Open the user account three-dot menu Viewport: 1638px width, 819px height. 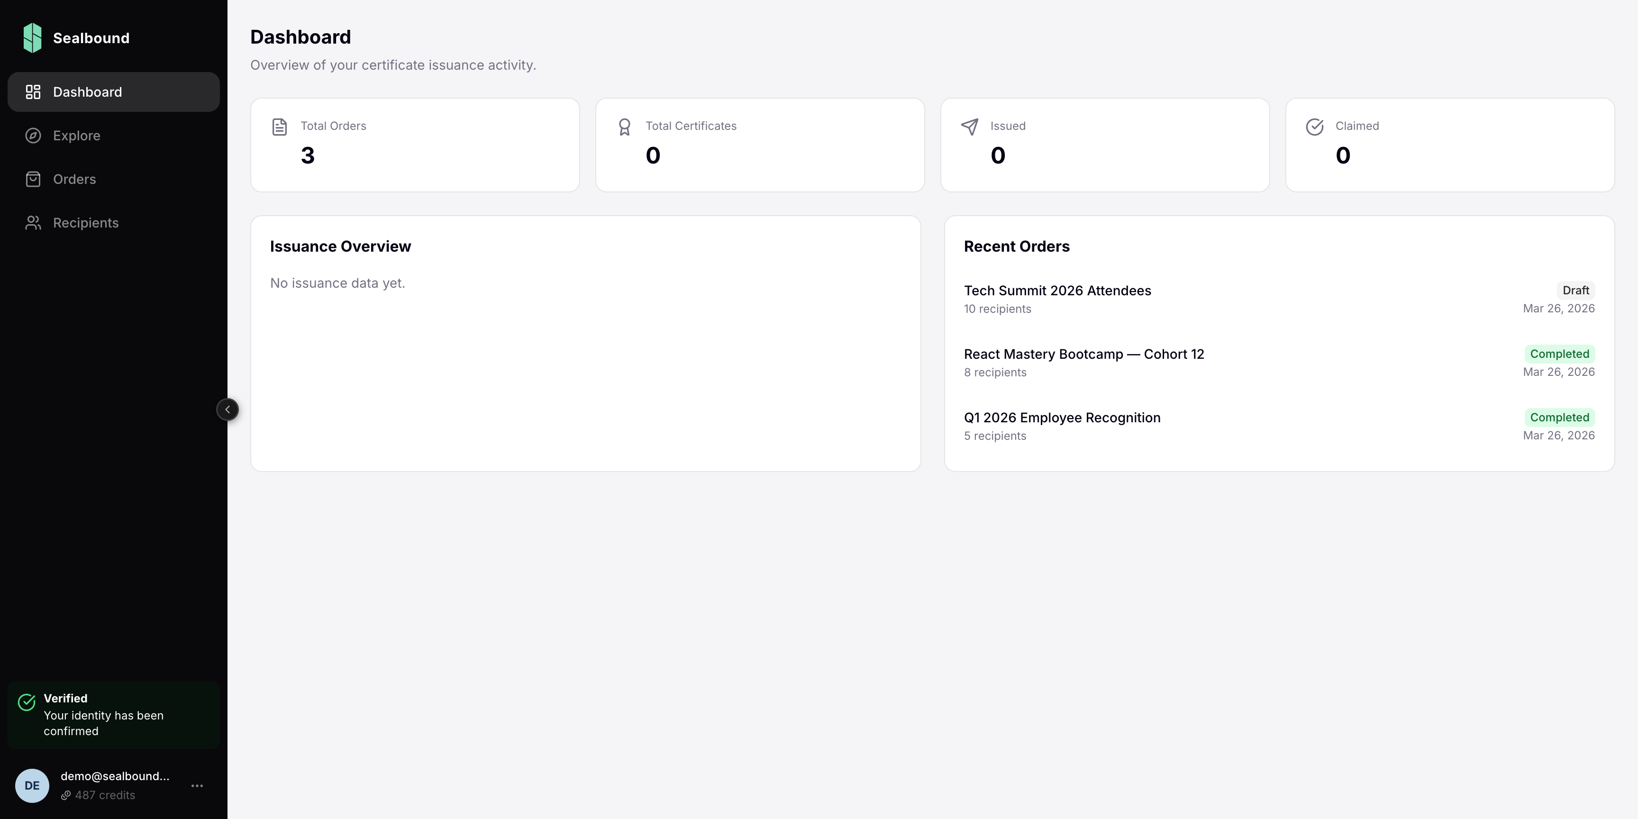tap(197, 786)
